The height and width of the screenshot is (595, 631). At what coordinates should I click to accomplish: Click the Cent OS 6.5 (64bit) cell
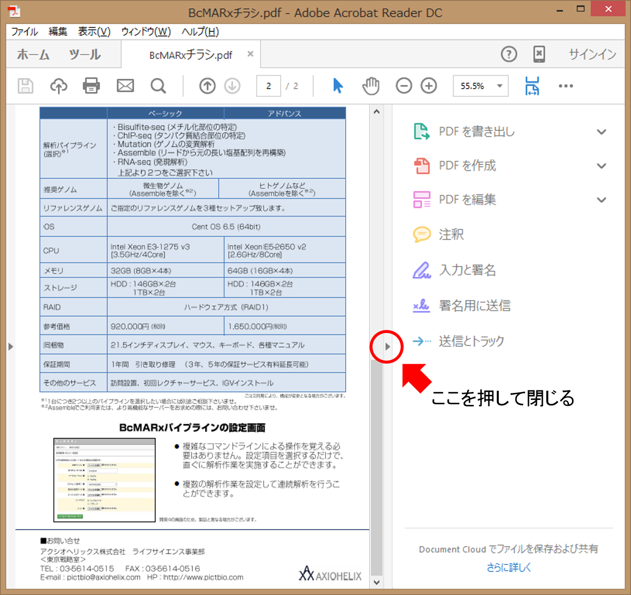(226, 226)
